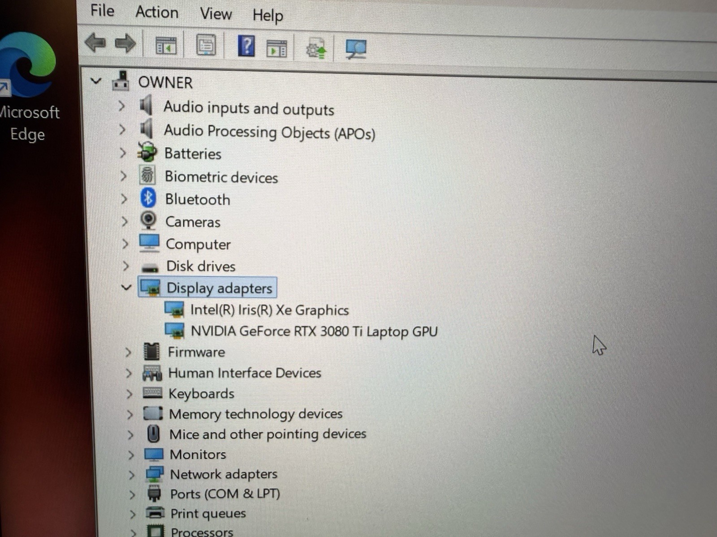
Task: Click the Back arrow toolbar button
Action: (95, 43)
